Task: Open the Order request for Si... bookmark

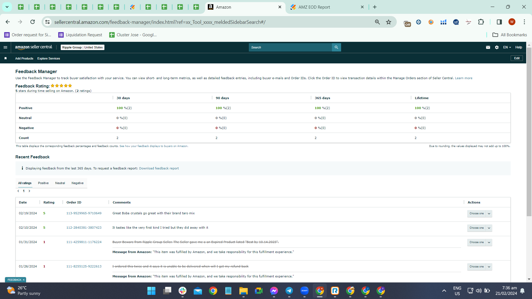Action: click(x=28, y=35)
